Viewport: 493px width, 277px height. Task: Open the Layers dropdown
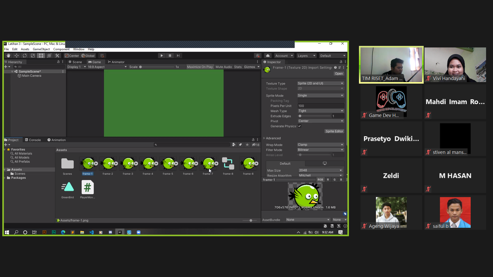[306, 56]
